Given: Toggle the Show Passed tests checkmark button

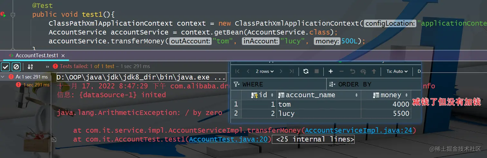Looking at the screenshot, I should [x=5, y=67].
